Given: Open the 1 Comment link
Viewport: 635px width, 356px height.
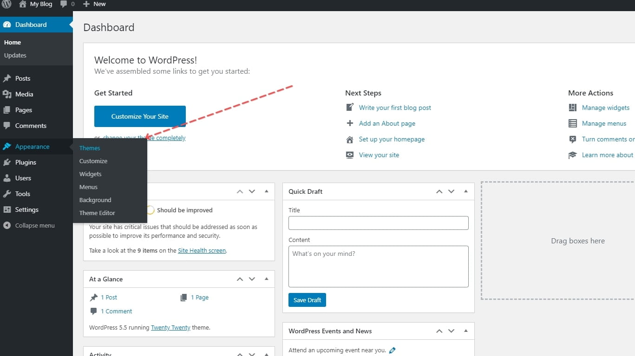Looking at the screenshot, I should [x=117, y=311].
